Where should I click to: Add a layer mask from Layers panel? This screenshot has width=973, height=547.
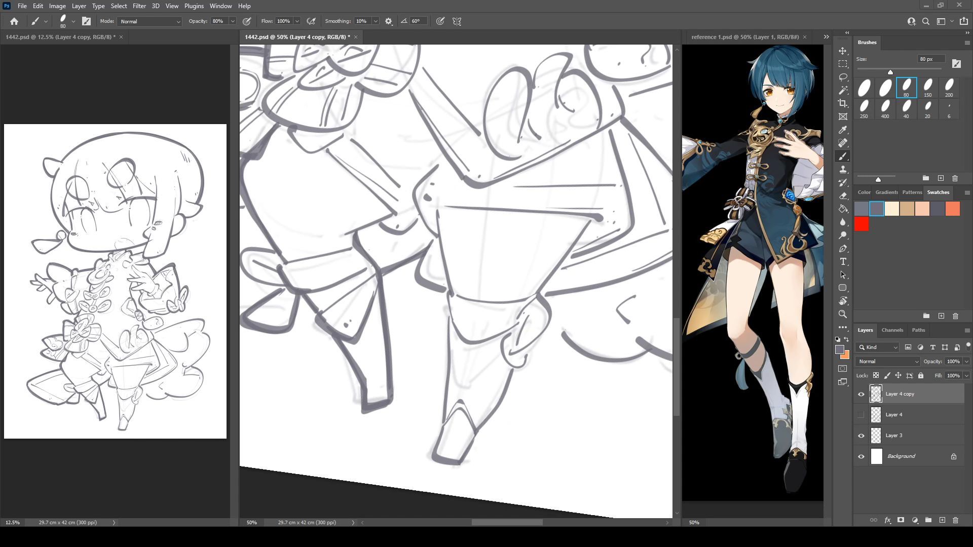(x=901, y=520)
